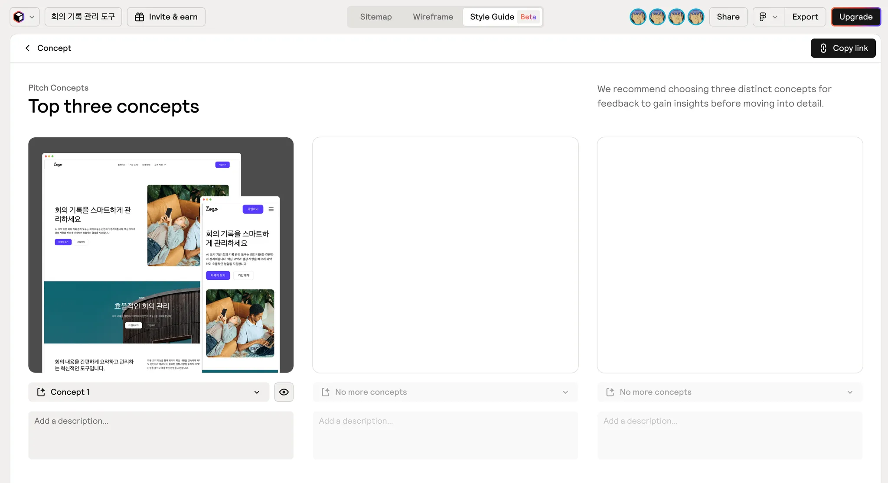This screenshot has width=888, height=483.
Task: Click the gift icon on Invite & earn
Action: point(140,17)
